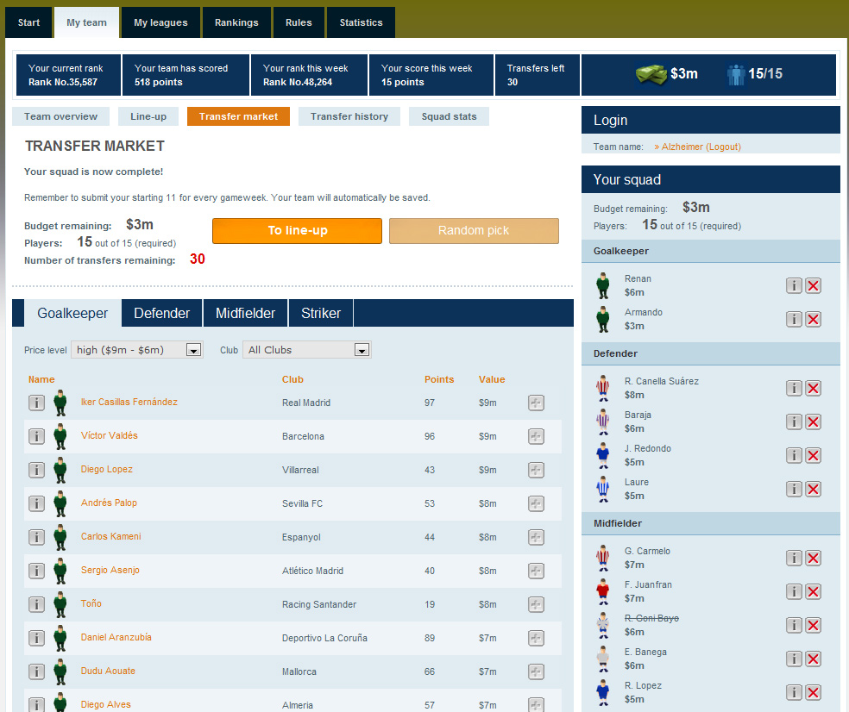Click the Name column header
Viewport: 849px width, 712px height.
tap(41, 379)
